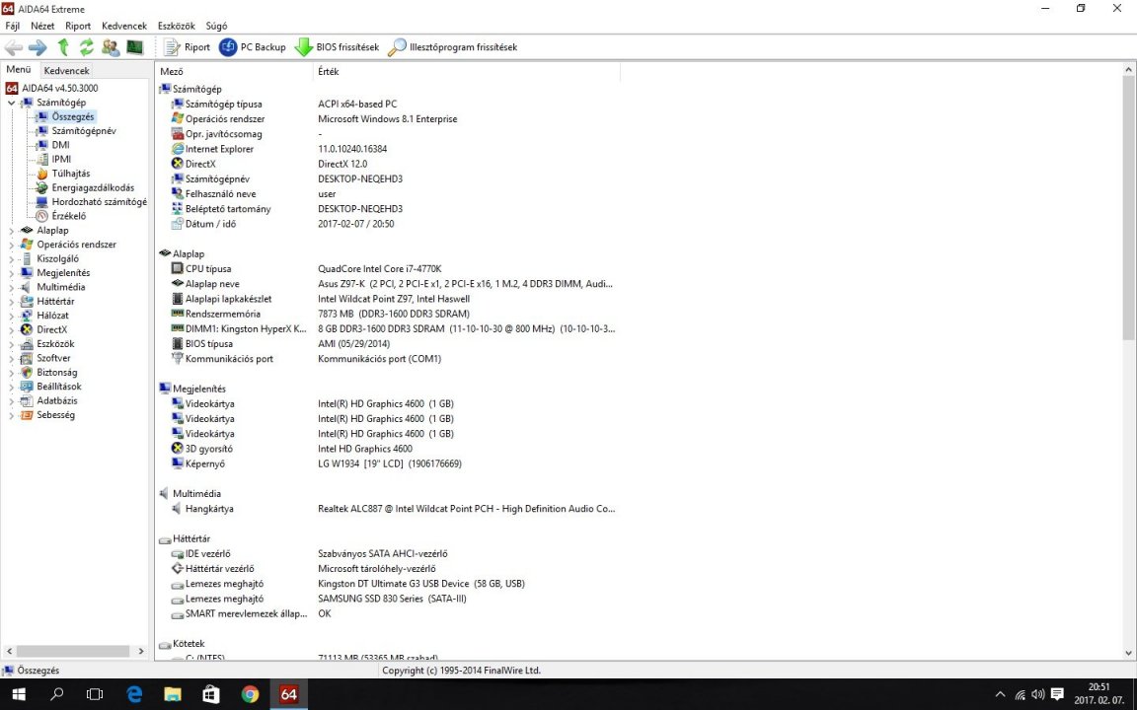Image resolution: width=1137 pixels, height=710 pixels.
Task: Collapse the Számítógép tree node
Action: 11,103
